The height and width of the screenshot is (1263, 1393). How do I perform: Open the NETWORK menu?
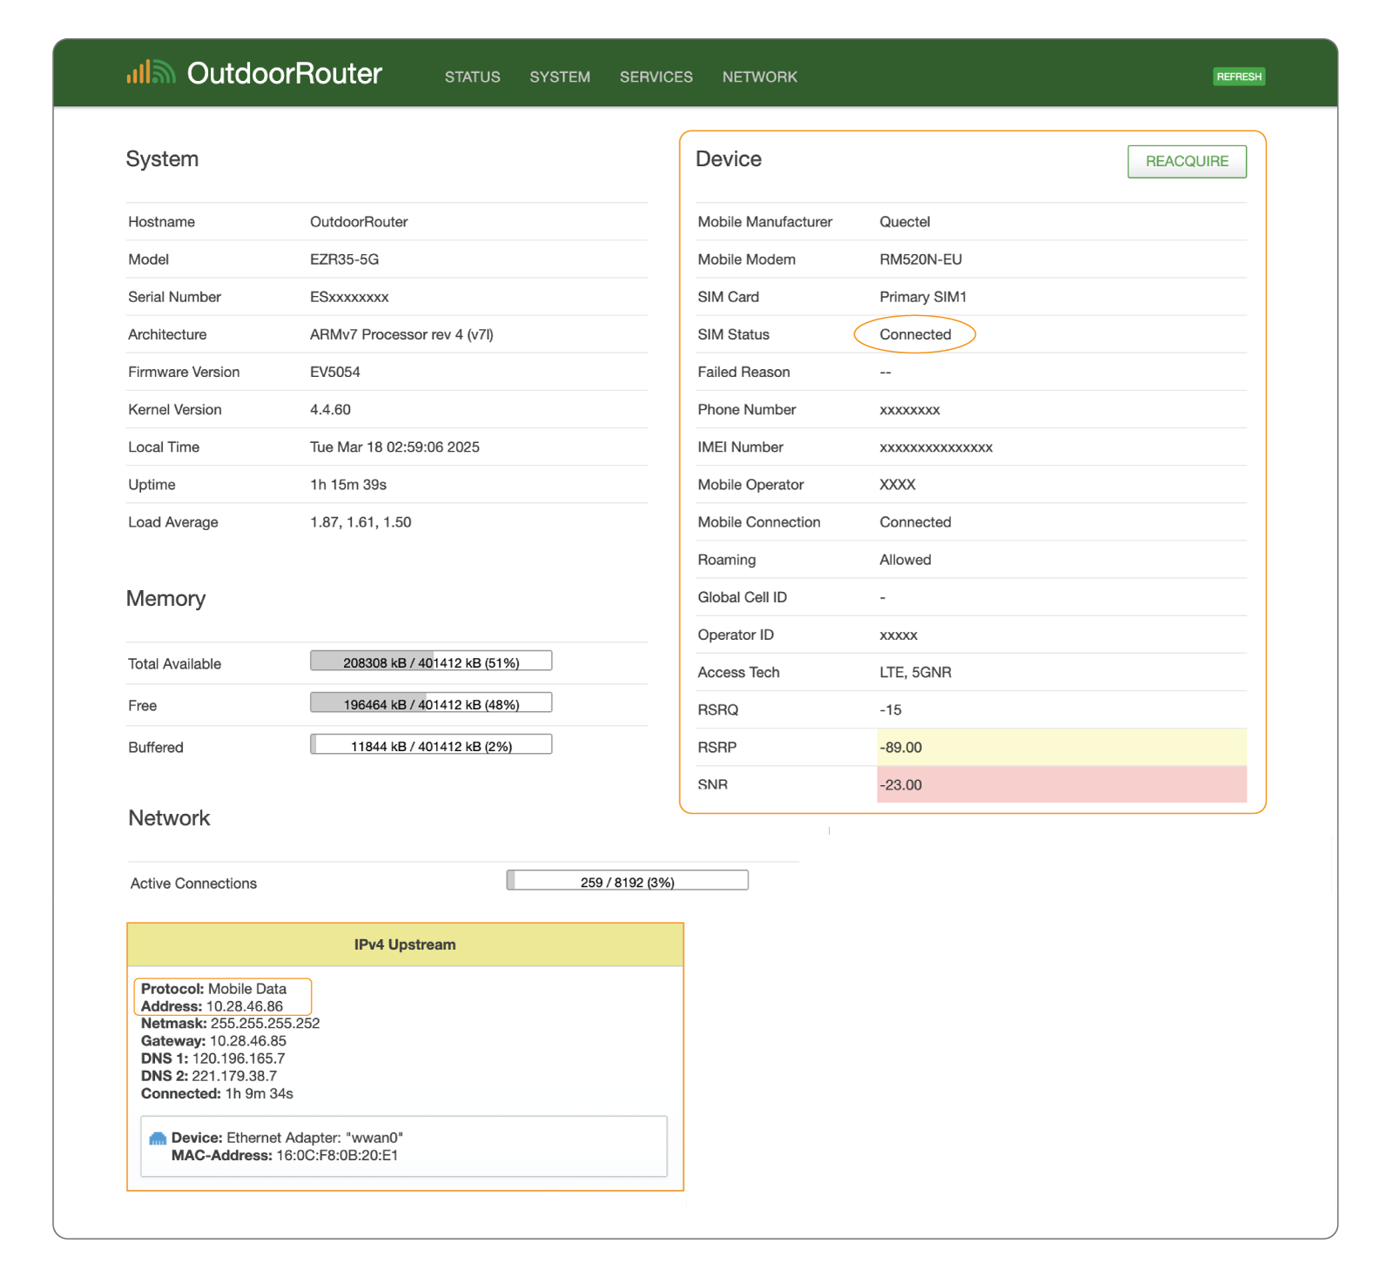pyautogui.click(x=759, y=77)
